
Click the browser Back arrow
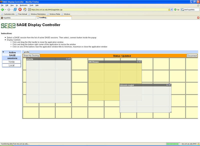pos(2,9)
